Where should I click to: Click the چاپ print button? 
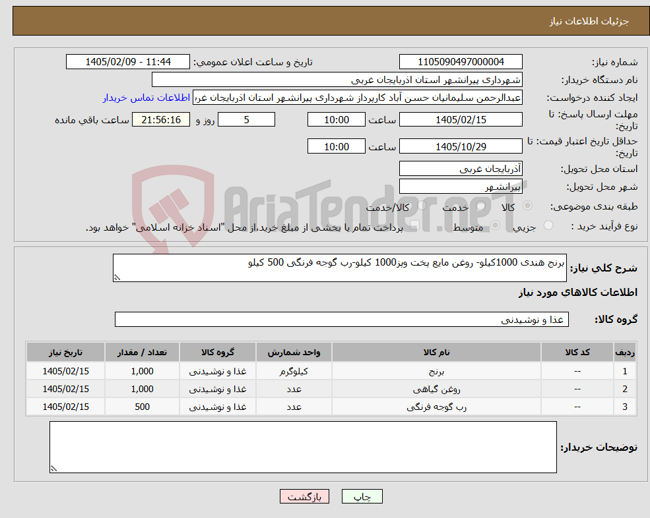pos(362,496)
